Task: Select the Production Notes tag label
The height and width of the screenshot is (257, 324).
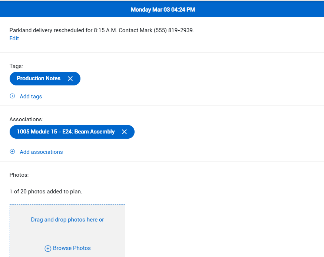Action: coord(39,78)
